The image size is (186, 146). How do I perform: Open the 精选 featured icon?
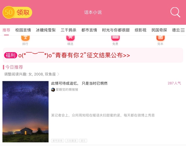tap(70, 41)
